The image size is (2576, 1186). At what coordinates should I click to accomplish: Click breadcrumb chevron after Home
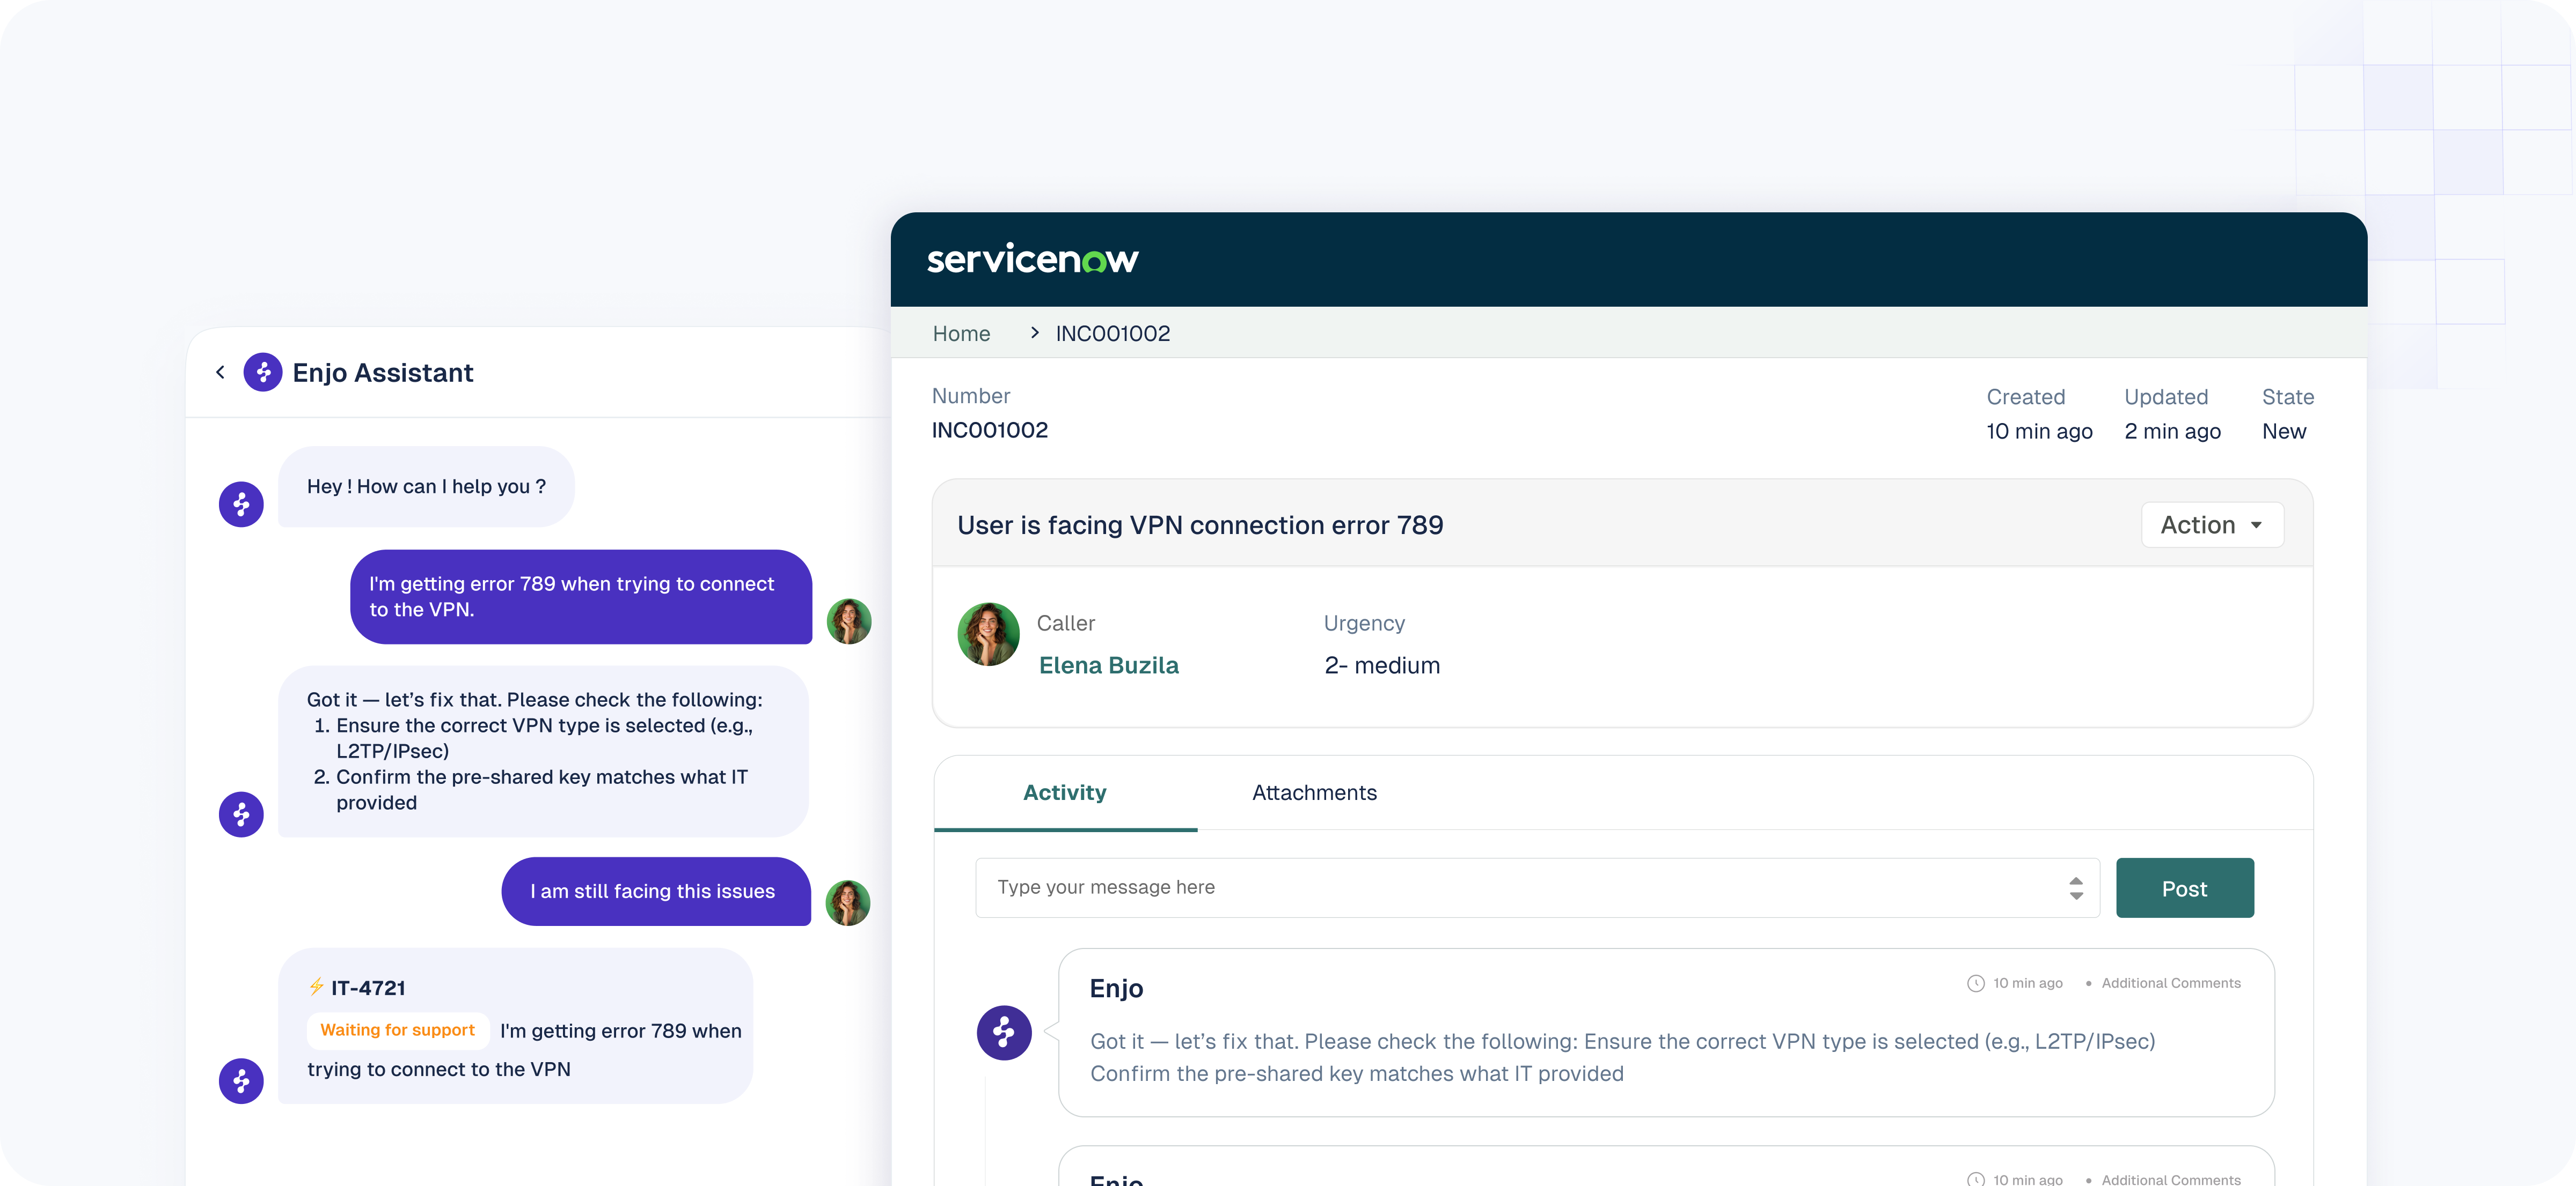coord(1034,333)
